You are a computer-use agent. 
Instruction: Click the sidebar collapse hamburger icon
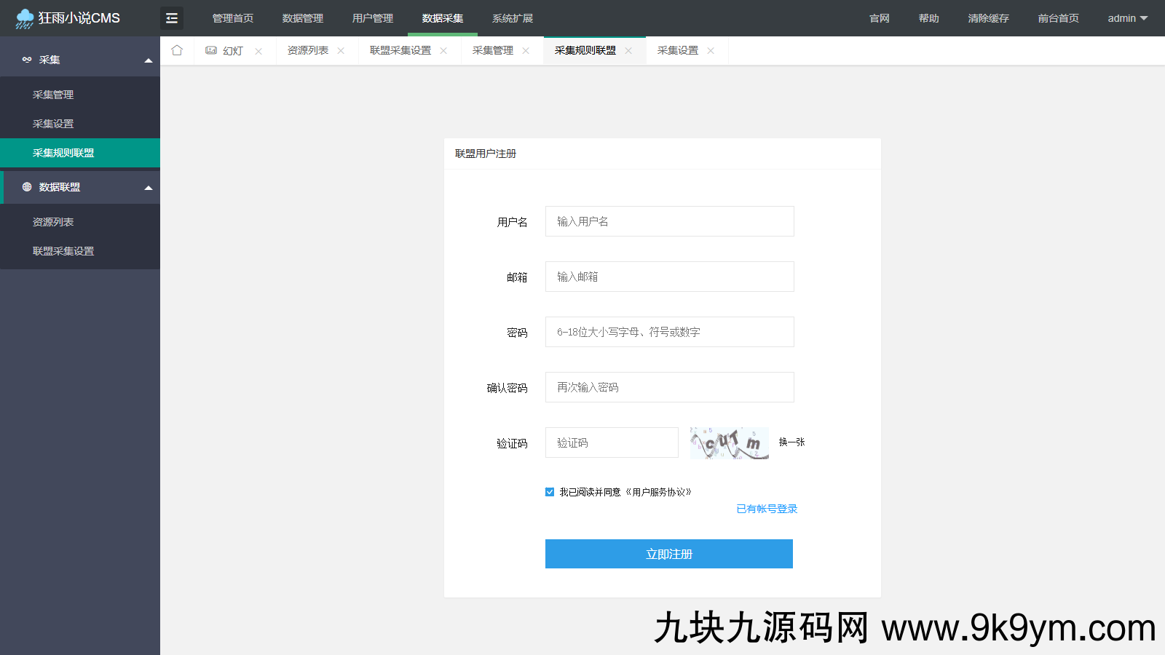pos(172,18)
